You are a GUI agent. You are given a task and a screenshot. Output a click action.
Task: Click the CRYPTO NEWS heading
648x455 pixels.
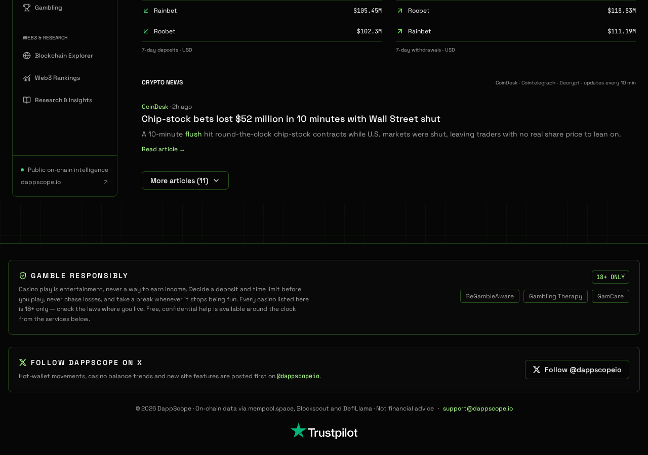[163, 82]
